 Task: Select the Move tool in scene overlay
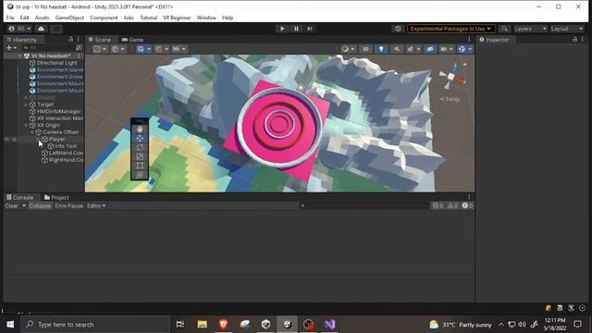click(140, 138)
